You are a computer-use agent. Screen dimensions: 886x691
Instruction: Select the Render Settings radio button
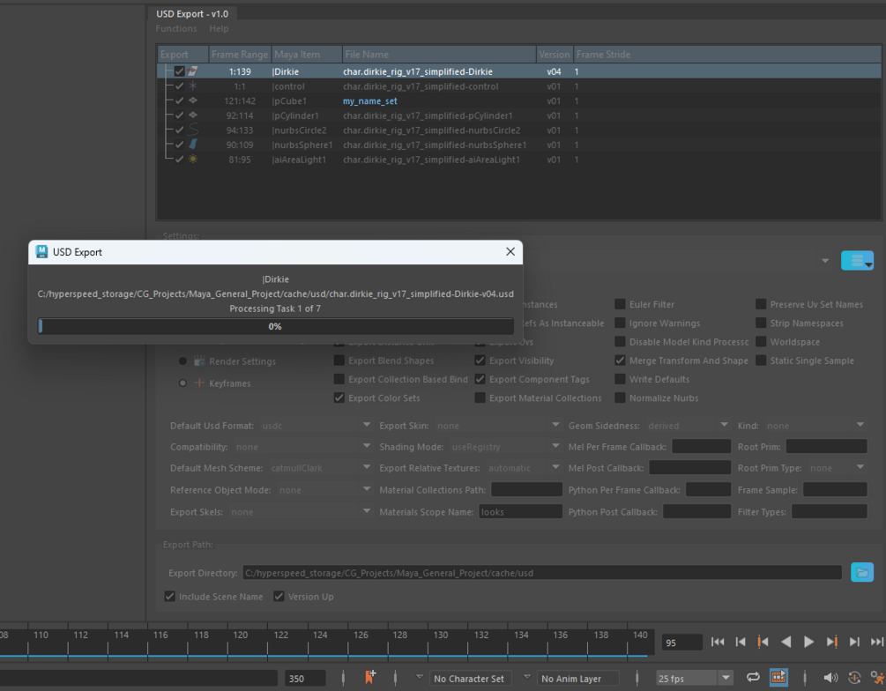coord(182,361)
